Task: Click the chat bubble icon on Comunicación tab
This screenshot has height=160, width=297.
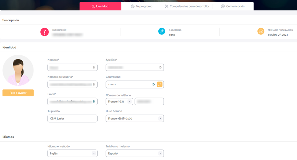Action: [x=223, y=6]
